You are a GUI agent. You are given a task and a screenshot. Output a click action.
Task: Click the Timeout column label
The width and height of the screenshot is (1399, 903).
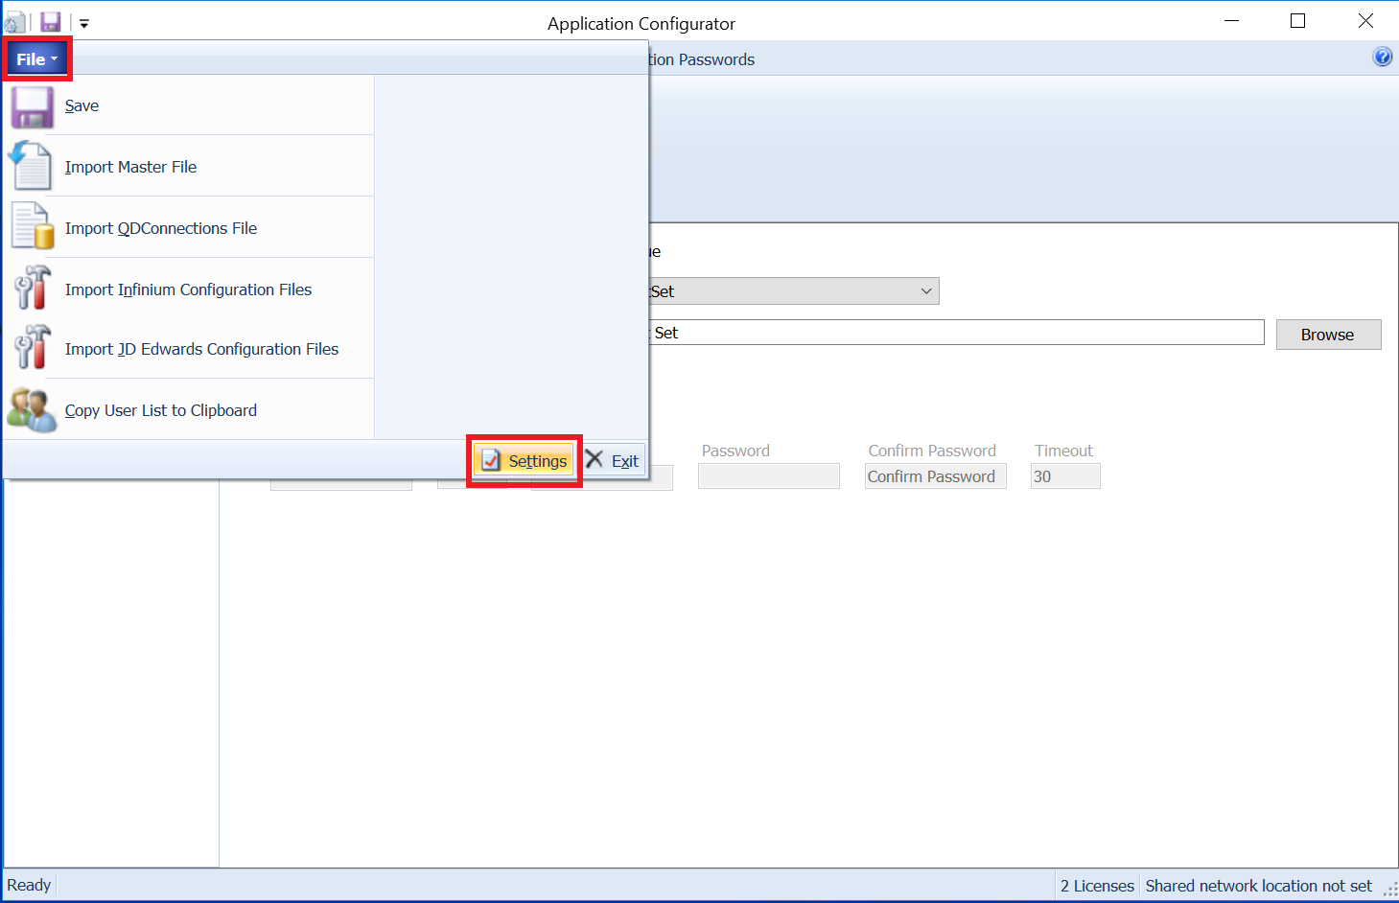click(1063, 451)
